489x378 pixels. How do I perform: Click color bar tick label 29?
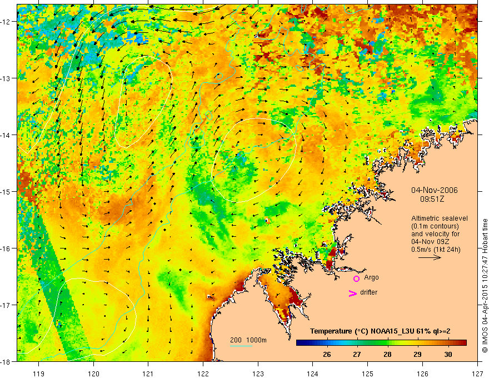pyautogui.click(x=417, y=355)
